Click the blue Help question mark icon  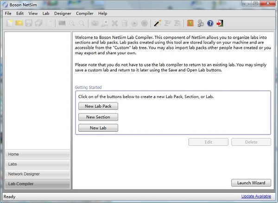click(x=210, y=23)
